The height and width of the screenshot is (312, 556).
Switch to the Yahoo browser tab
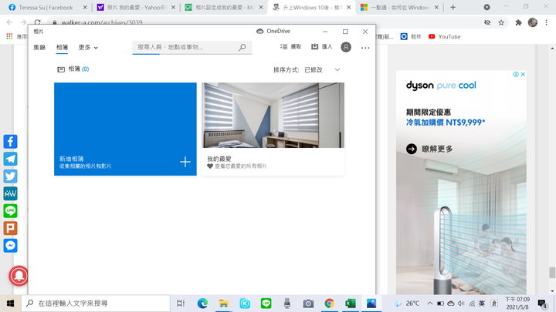click(137, 8)
